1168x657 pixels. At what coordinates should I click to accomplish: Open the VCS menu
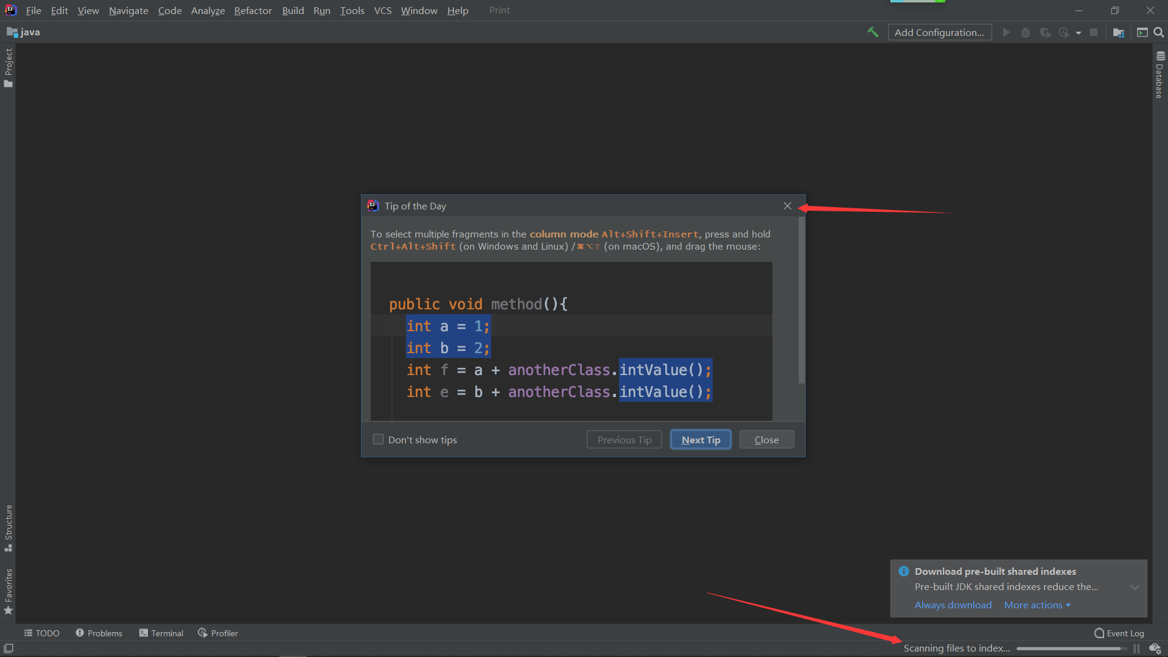click(x=383, y=10)
